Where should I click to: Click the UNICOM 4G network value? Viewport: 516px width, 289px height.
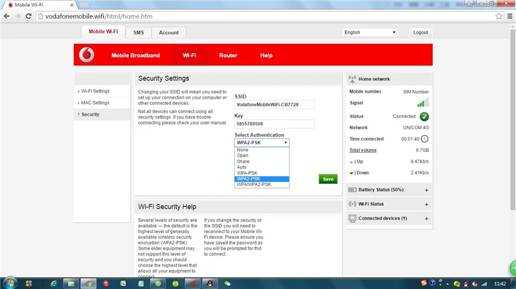point(416,127)
